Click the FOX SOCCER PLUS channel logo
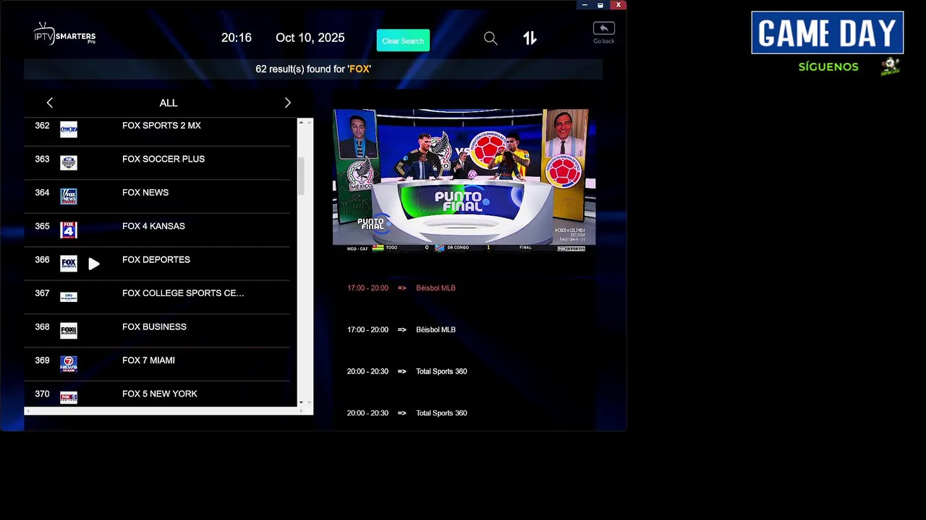926x520 pixels. point(69,163)
